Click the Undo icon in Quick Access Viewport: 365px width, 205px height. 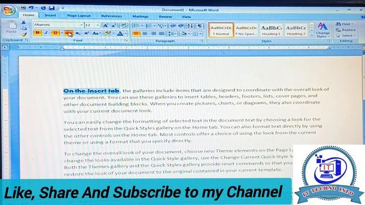[x=31, y=7]
